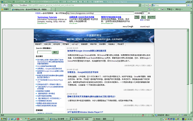Open the Google Chrome default browser article link
The image size is (193, 121).
coord(86,51)
